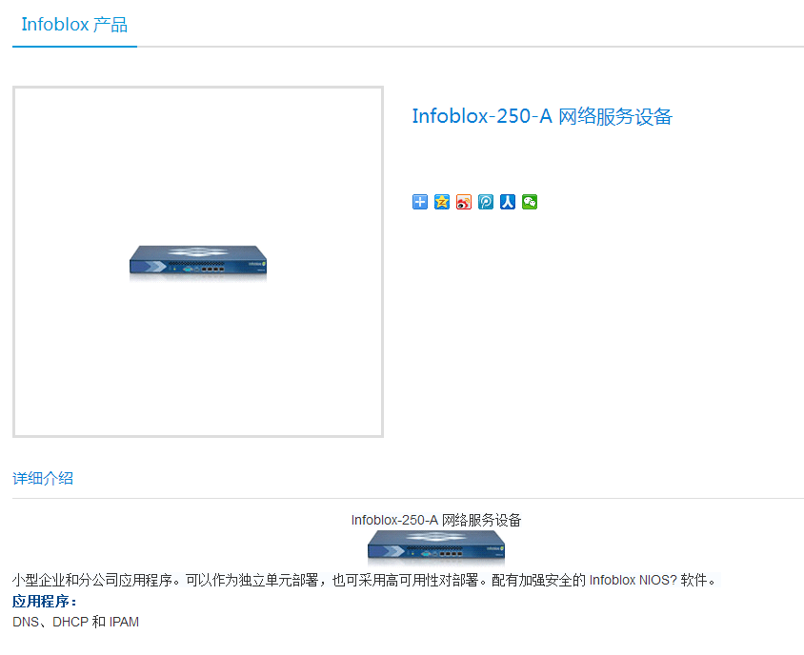Select the Infoblox 产品 tab
804x655 pixels.
(x=74, y=25)
